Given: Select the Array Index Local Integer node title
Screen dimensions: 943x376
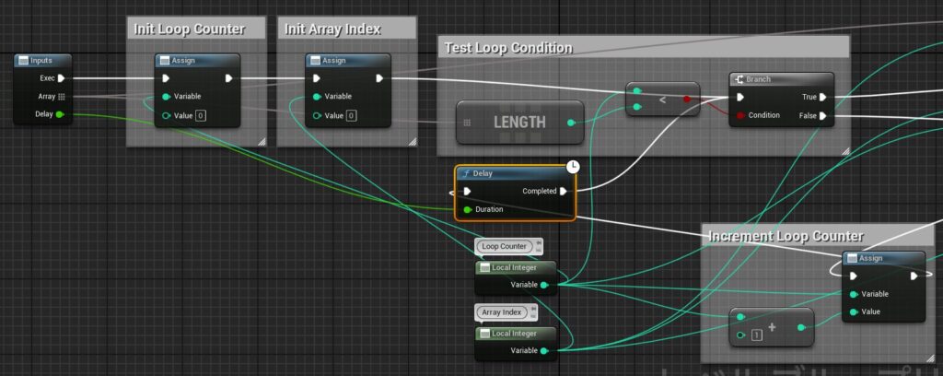Looking at the screenshot, I should 516,334.
